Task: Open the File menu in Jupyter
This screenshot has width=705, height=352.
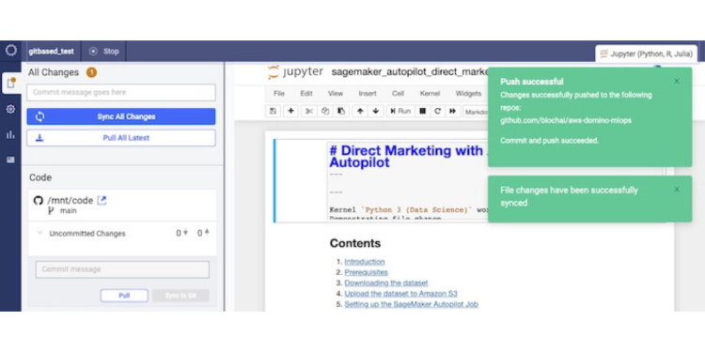Action: (x=279, y=93)
